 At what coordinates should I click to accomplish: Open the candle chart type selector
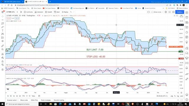click(21, 12)
